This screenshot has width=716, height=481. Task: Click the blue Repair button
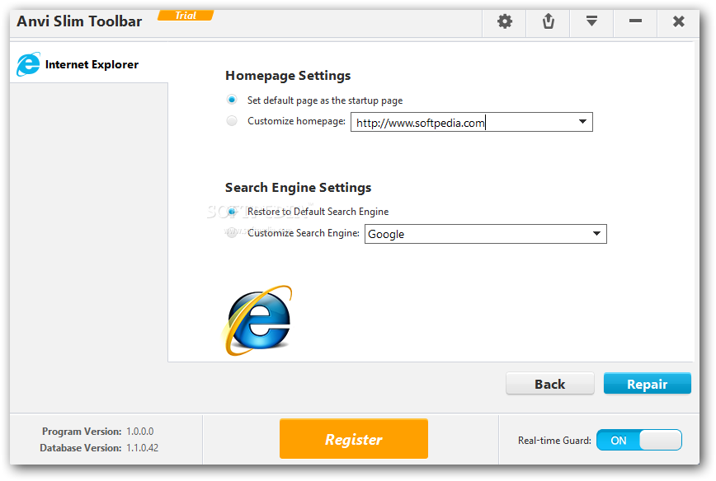647,384
